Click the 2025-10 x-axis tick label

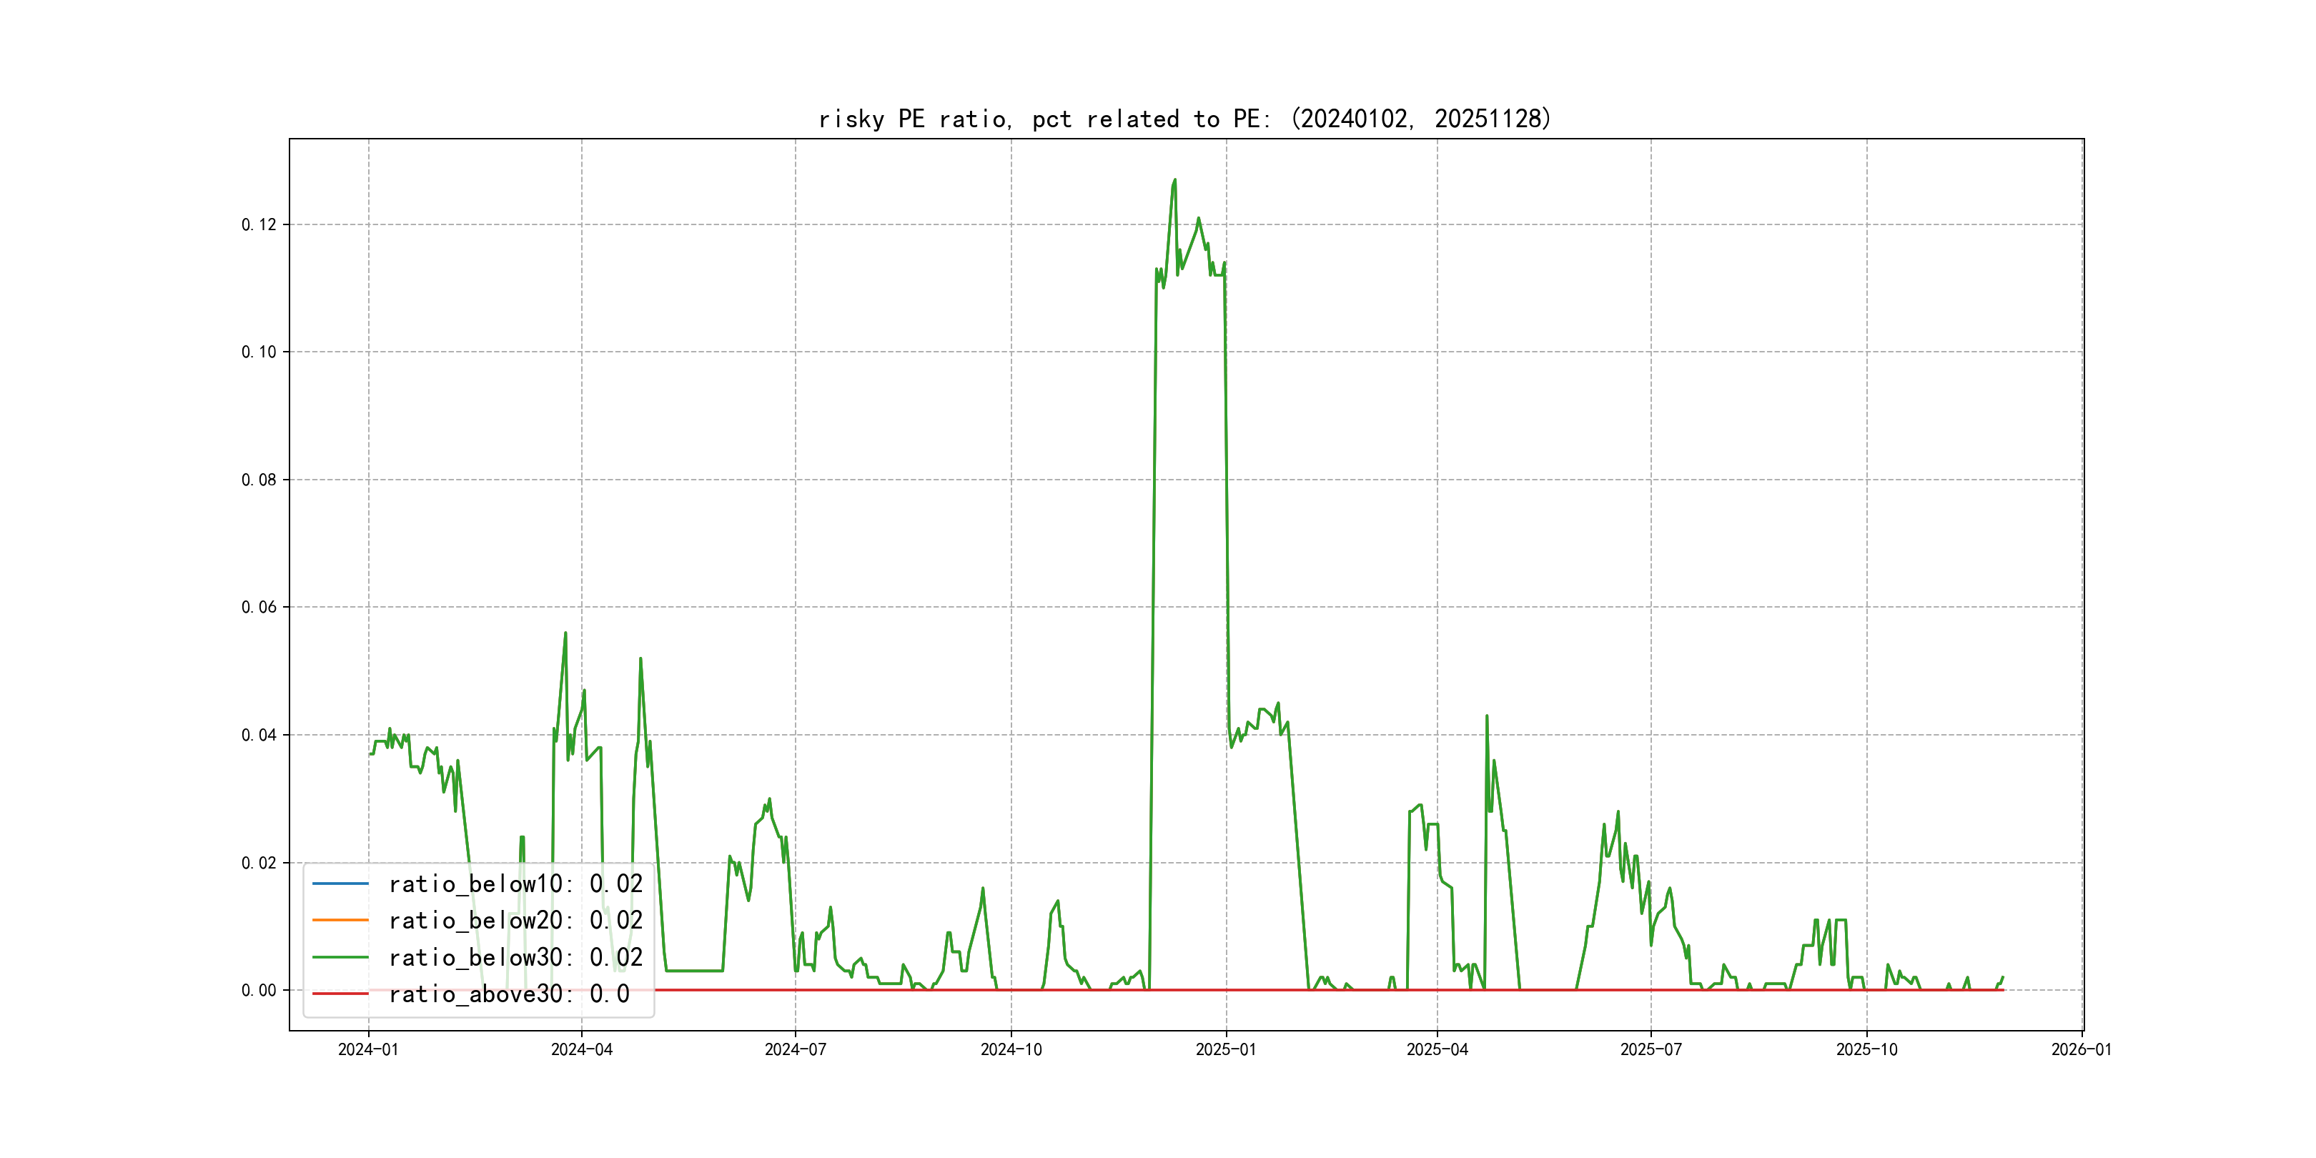(1866, 1049)
